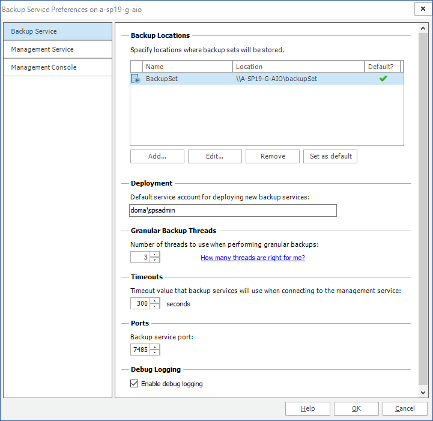
Task: Decrease the timeout seconds value
Action: [x=155, y=306]
